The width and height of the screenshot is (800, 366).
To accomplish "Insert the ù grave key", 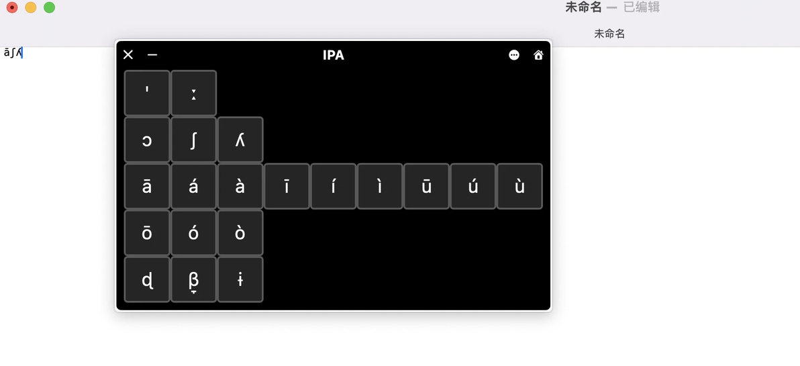I will click(x=520, y=186).
